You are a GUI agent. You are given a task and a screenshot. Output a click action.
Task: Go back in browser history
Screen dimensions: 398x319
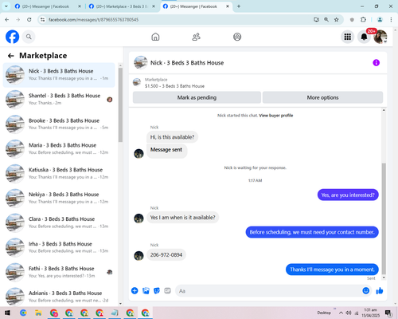coord(7,19)
